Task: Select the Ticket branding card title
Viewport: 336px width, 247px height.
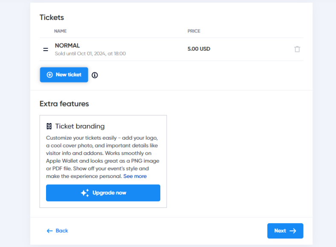Action: coord(80,126)
